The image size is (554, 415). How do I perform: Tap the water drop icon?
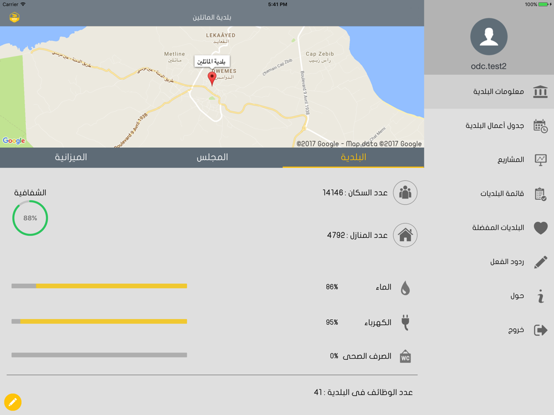406,288
